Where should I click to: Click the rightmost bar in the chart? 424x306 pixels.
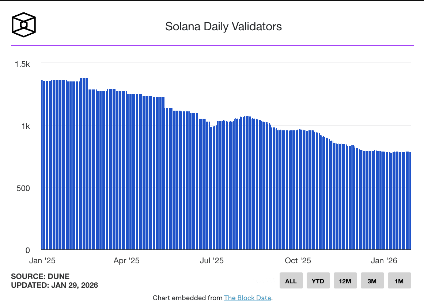click(410, 201)
